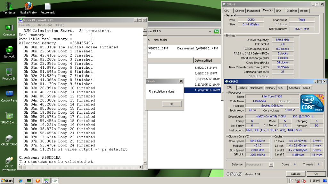Click the Super PI title bar icon

click(20, 20)
